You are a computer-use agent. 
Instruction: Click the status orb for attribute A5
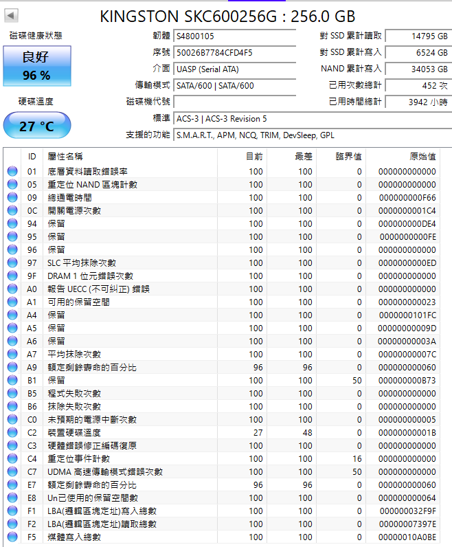tap(12, 328)
